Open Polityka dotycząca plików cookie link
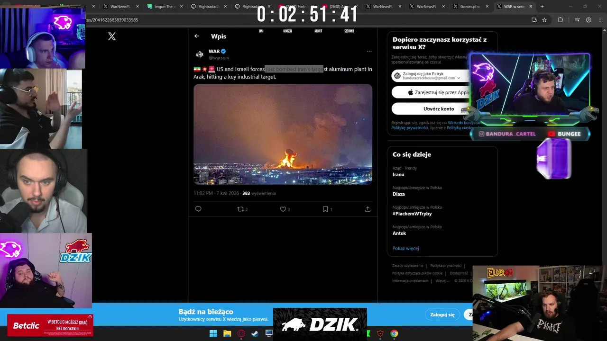This screenshot has width=607, height=341. coord(417,273)
